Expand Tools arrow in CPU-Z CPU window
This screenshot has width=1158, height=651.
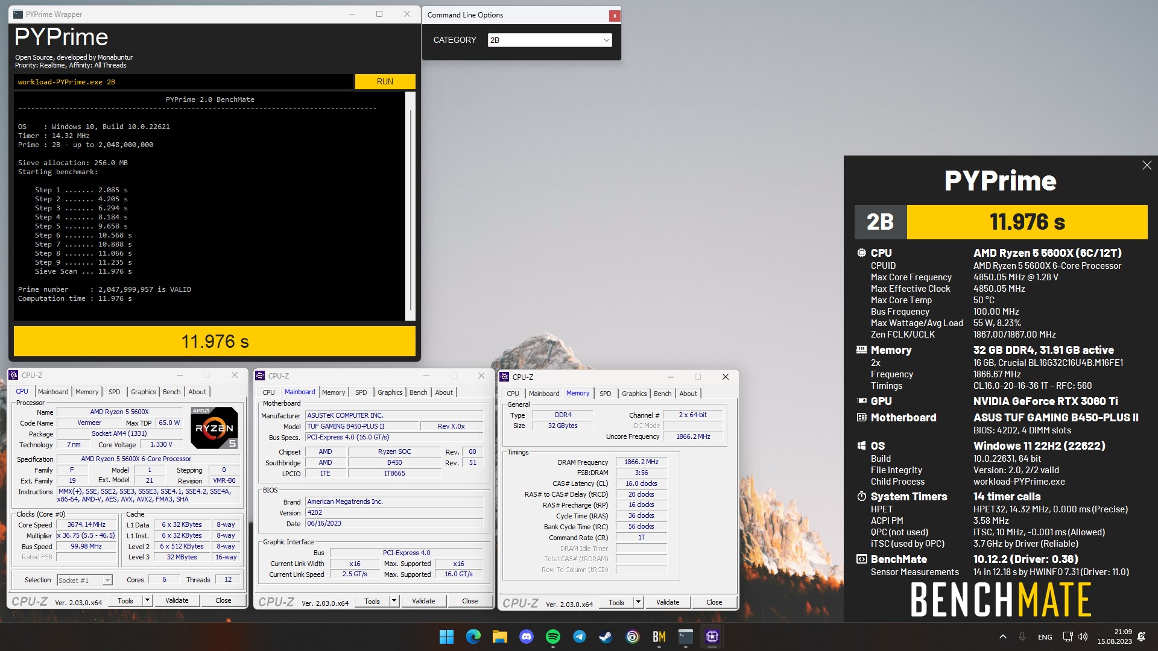[x=147, y=600]
